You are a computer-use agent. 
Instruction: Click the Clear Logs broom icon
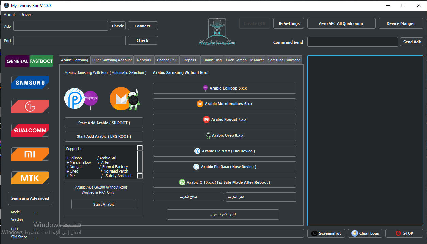tap(354, 233)
